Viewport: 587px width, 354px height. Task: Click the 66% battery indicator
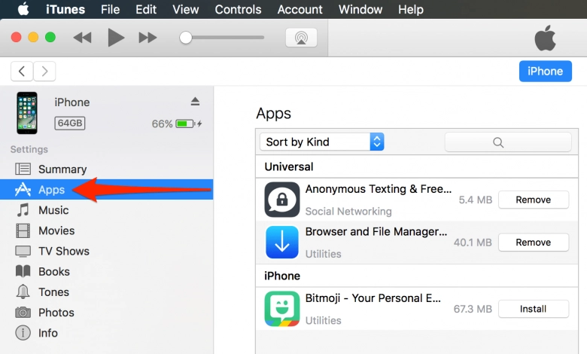pos(177,124)
